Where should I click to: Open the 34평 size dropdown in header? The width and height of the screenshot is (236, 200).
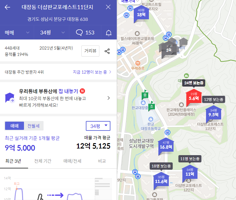(52, 33)
